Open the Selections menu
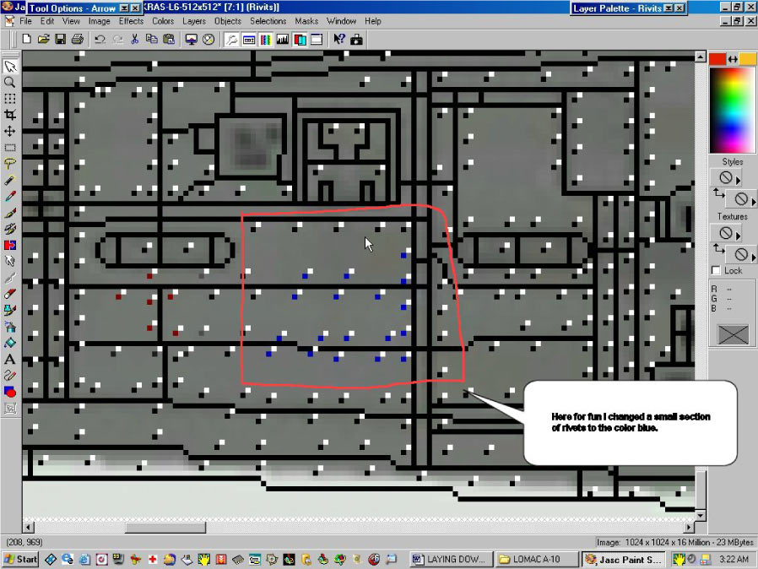Image resolution: width=758 pixels, height=569 pixels. coord(268,21)
